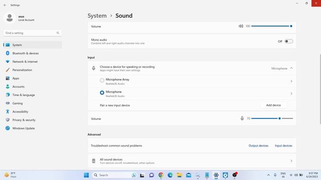321x180 pixels.
Task: Mute output using the speaker volume icon
Action: click(x=241, y=26)
